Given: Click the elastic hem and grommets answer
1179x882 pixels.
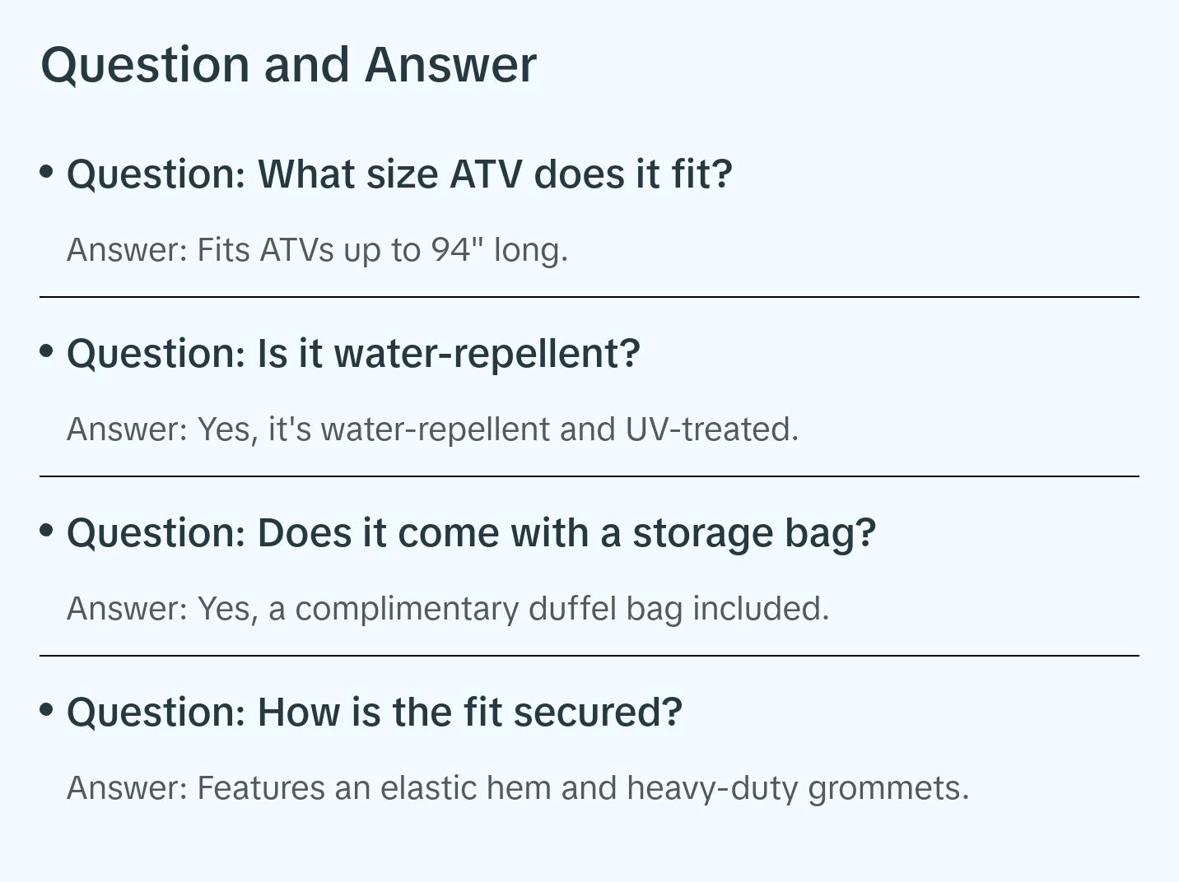Looking at the screenshot, I should pos(518,788).
